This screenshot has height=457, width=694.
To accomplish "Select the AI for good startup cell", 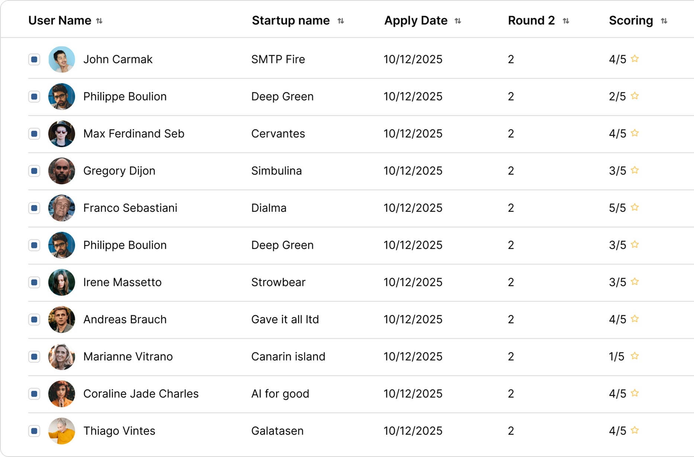I will point(280,394).
